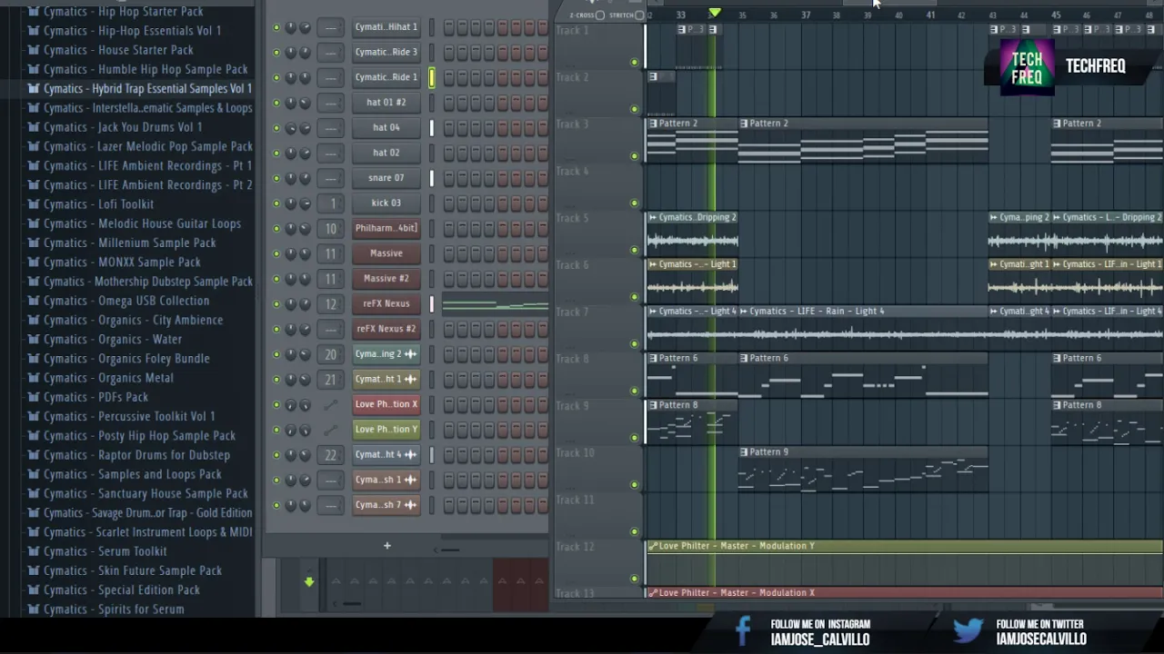Adjust pan knob of kick 03 channel

pyautogui.click(x=291, y=203)
